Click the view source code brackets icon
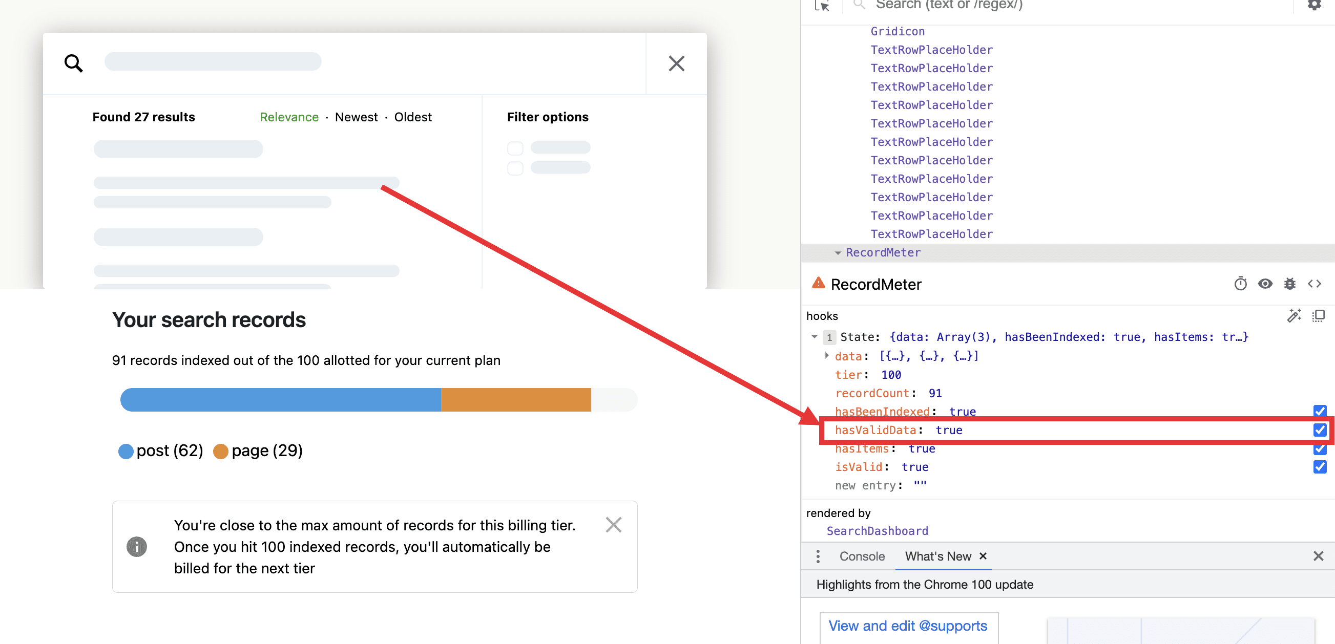Screen dimensions: 1335x644 [1315, 284]
